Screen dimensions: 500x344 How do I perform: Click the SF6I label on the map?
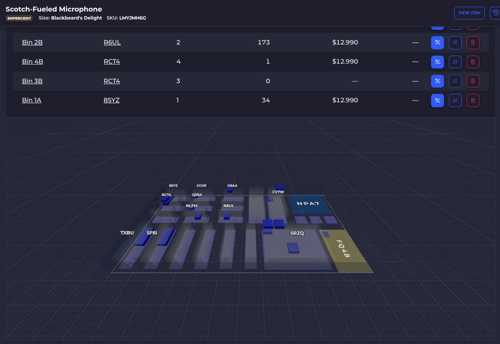(152, 233)
